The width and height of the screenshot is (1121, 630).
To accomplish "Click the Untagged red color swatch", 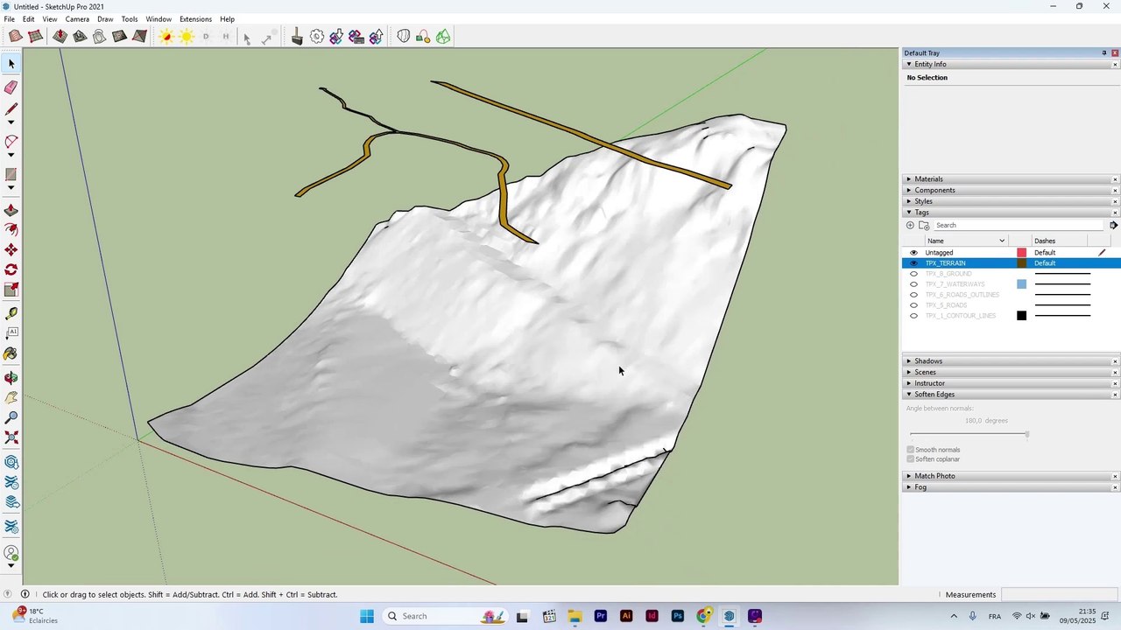I will click(x=1021, y=252).
